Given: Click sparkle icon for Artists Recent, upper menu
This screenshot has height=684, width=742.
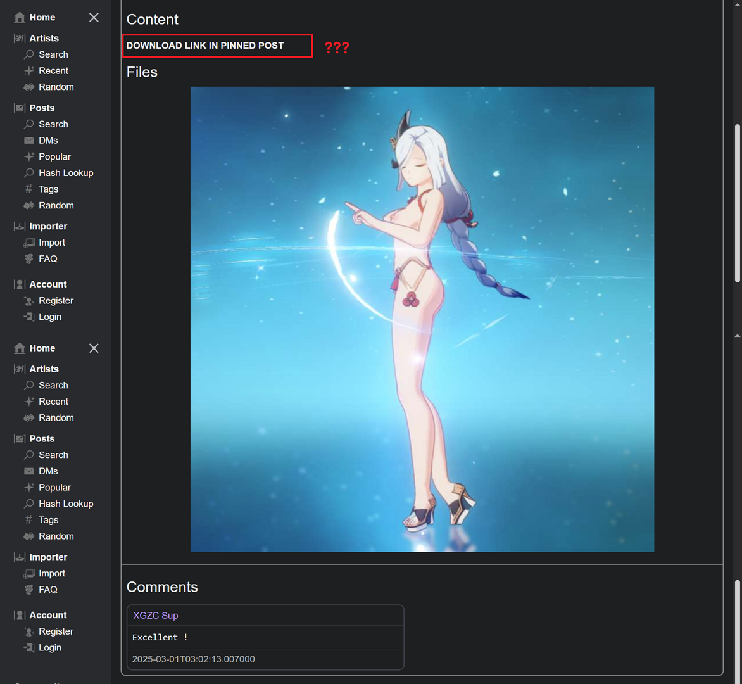Looking at the screenshot, I should pos(29,70).
